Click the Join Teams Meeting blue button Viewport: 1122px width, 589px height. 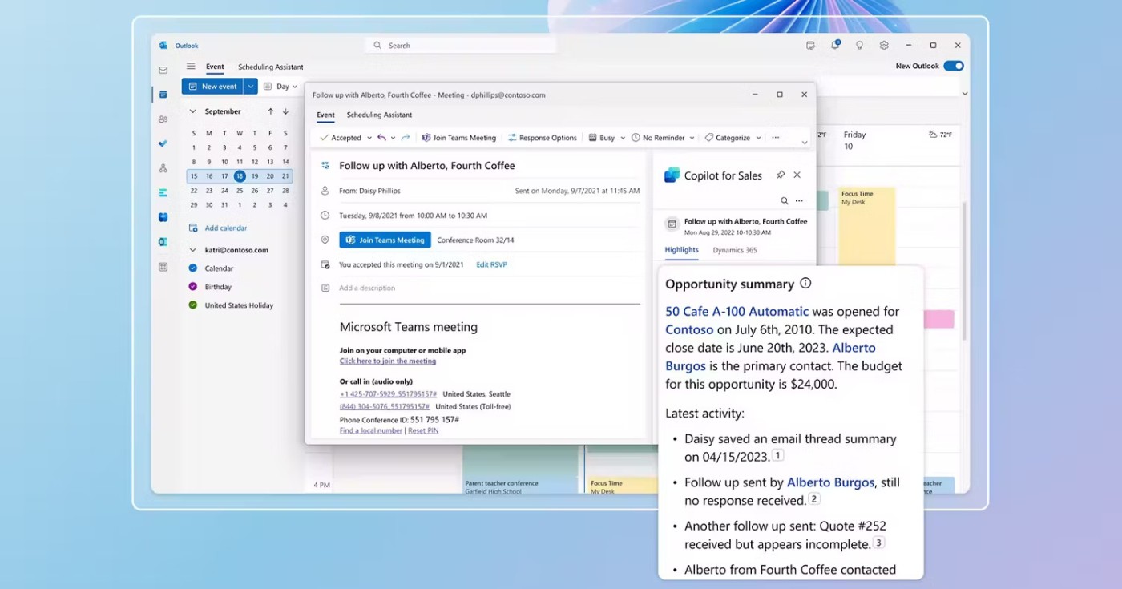coord(385,240)
